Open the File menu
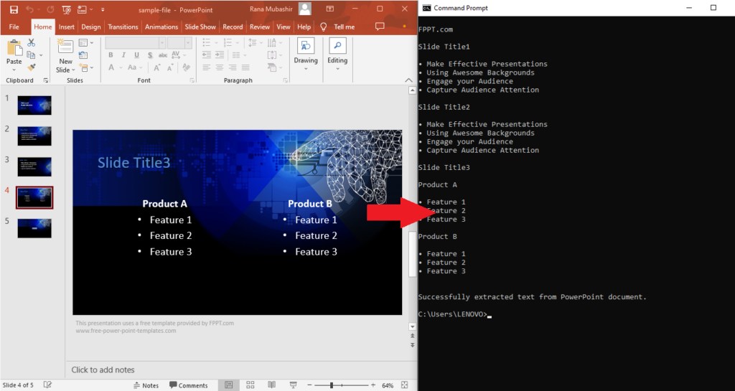The image size is (735, 391). click(x=14, y=27)
